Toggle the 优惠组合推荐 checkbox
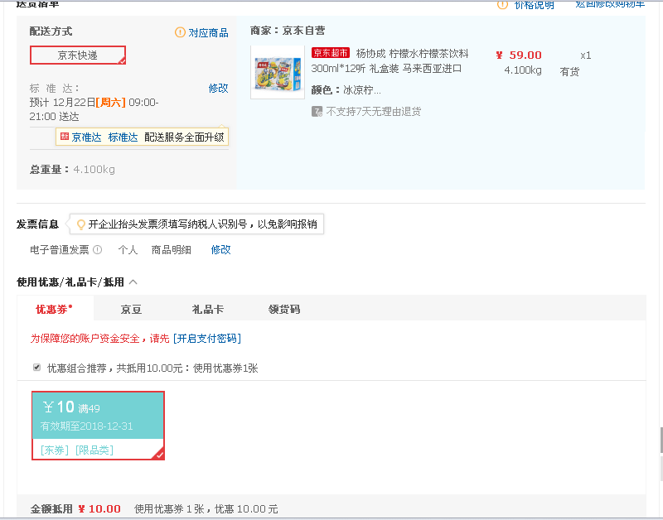Viewport: 663px width, 520px height. coord(36,367)
